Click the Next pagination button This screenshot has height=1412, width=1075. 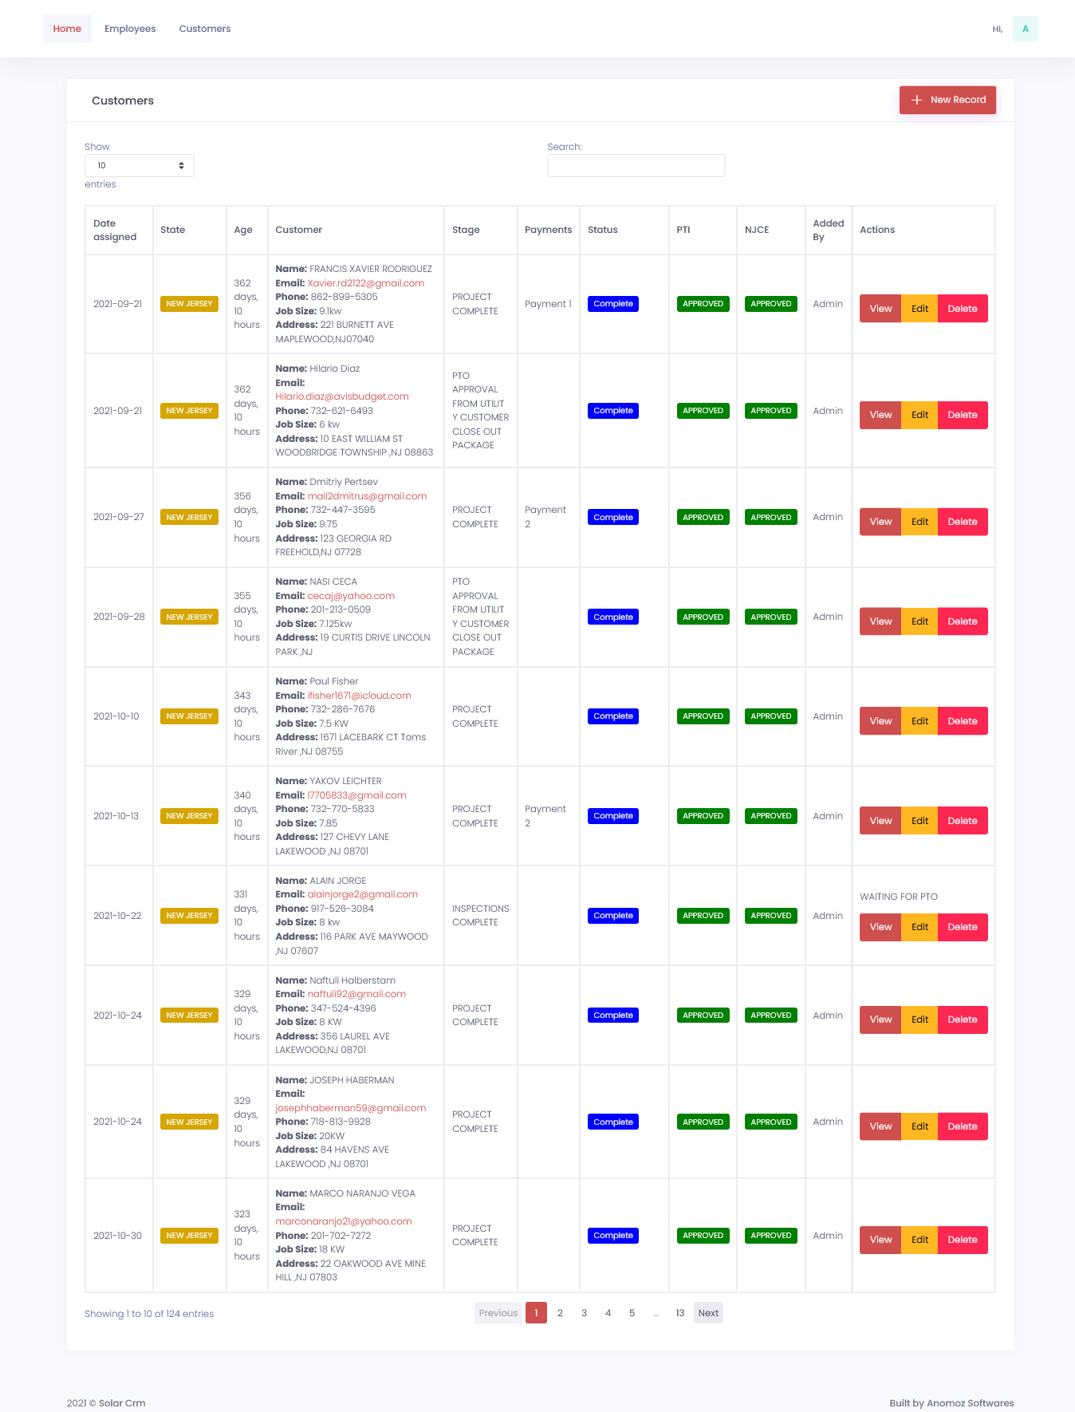tap(708, 1313)
